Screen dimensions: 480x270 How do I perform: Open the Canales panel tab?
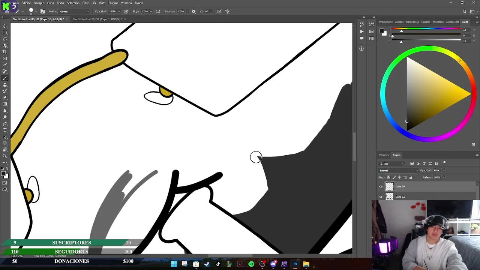[x=426, y=22]
